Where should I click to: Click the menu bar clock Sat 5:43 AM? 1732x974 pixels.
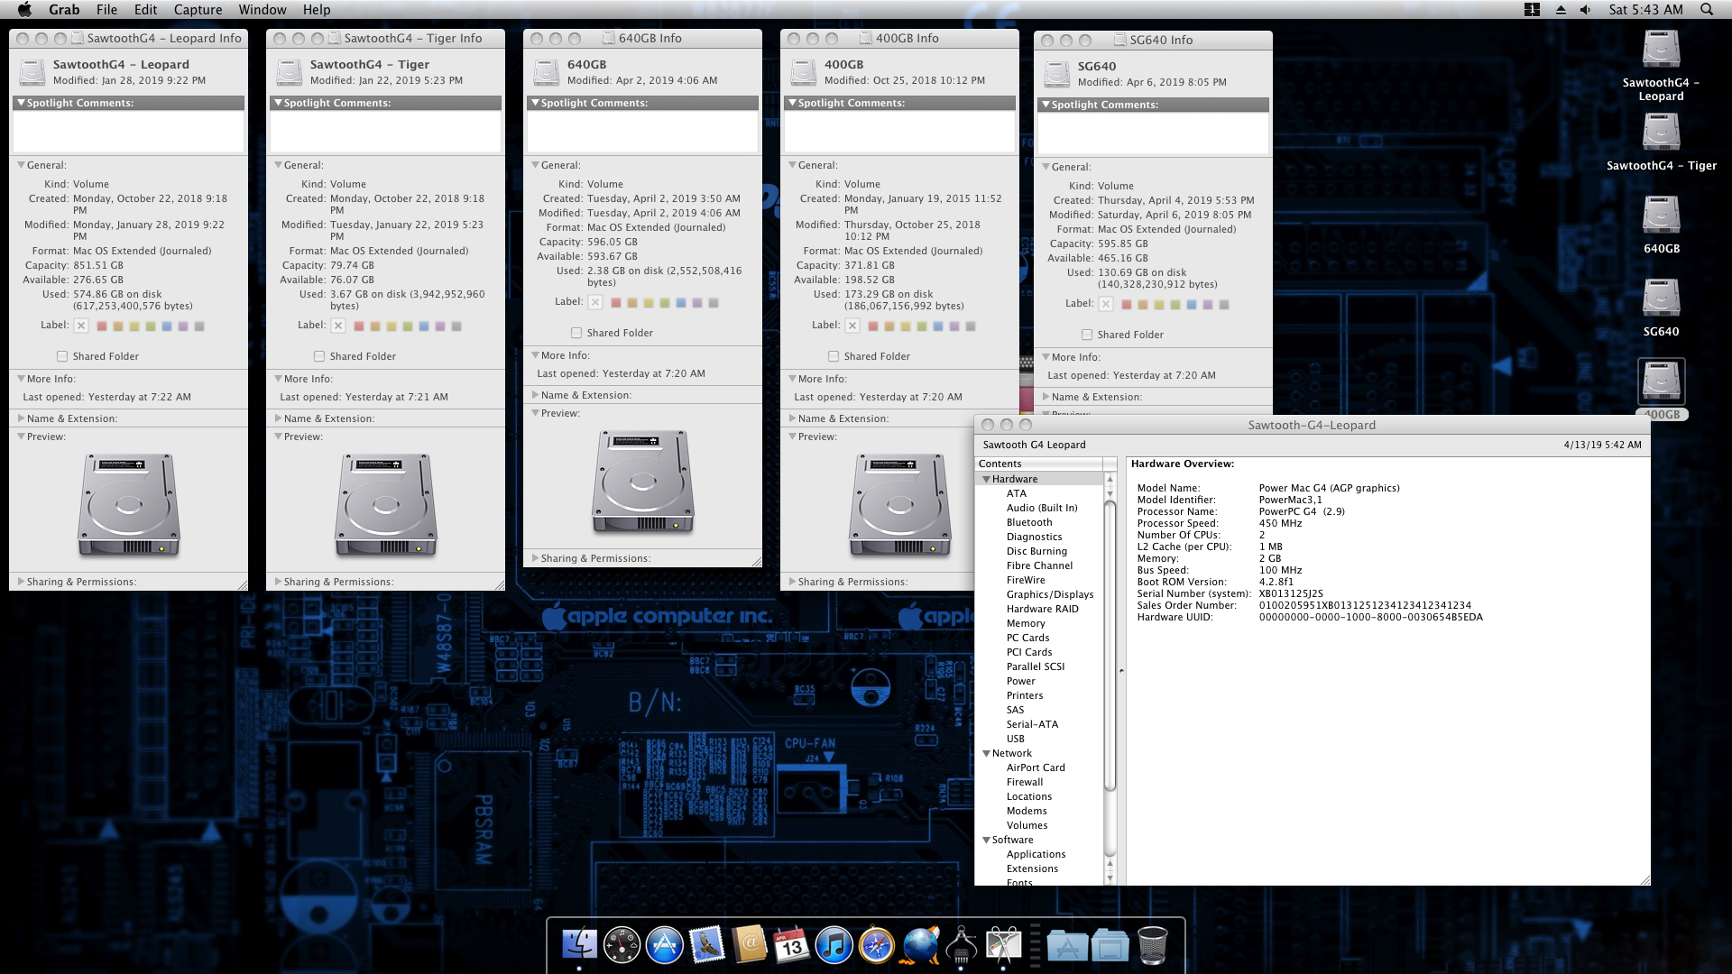click(x=1645, y=9)
